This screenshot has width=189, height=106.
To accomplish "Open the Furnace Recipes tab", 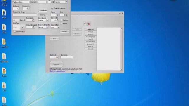I will 91,37.
